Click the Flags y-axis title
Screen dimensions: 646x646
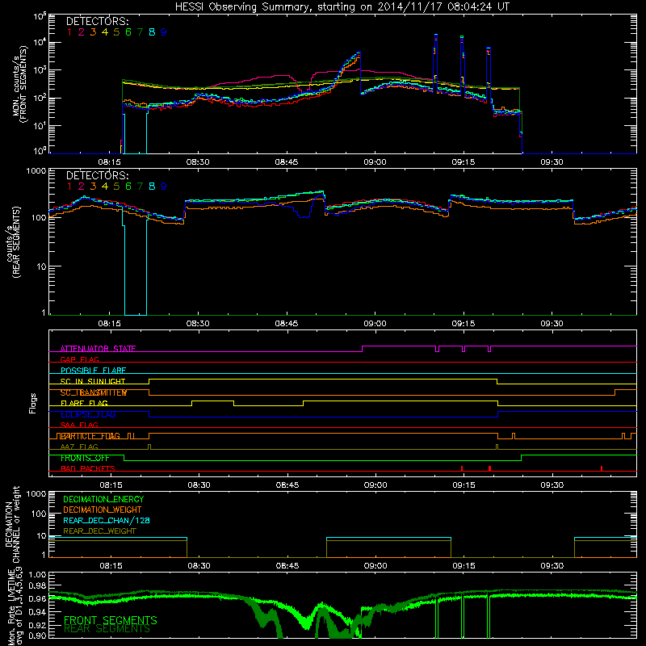pos(33,403)
